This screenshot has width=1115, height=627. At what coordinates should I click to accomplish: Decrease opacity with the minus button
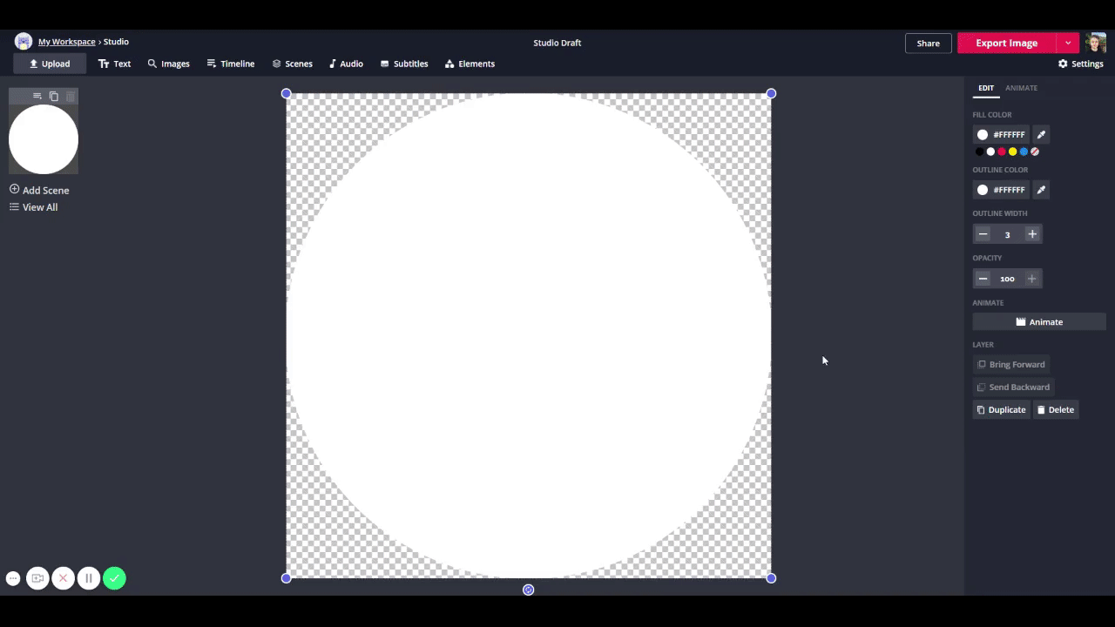pyautogui.click(x=983, y=279)
